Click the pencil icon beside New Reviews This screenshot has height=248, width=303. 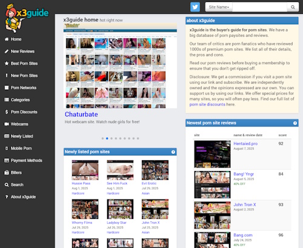(7, 52)
